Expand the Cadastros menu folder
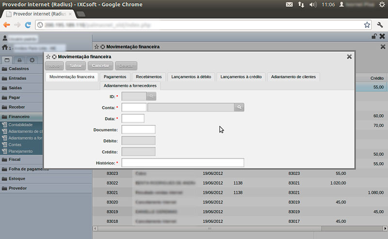388x239 pixels. pos(22,69)
